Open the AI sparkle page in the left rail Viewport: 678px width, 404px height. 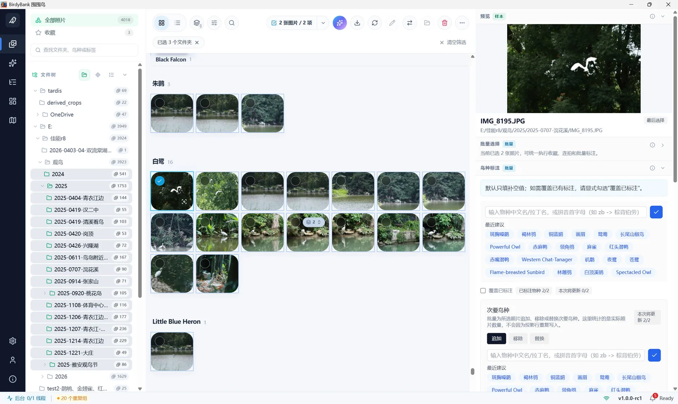[x=13, y=63]
